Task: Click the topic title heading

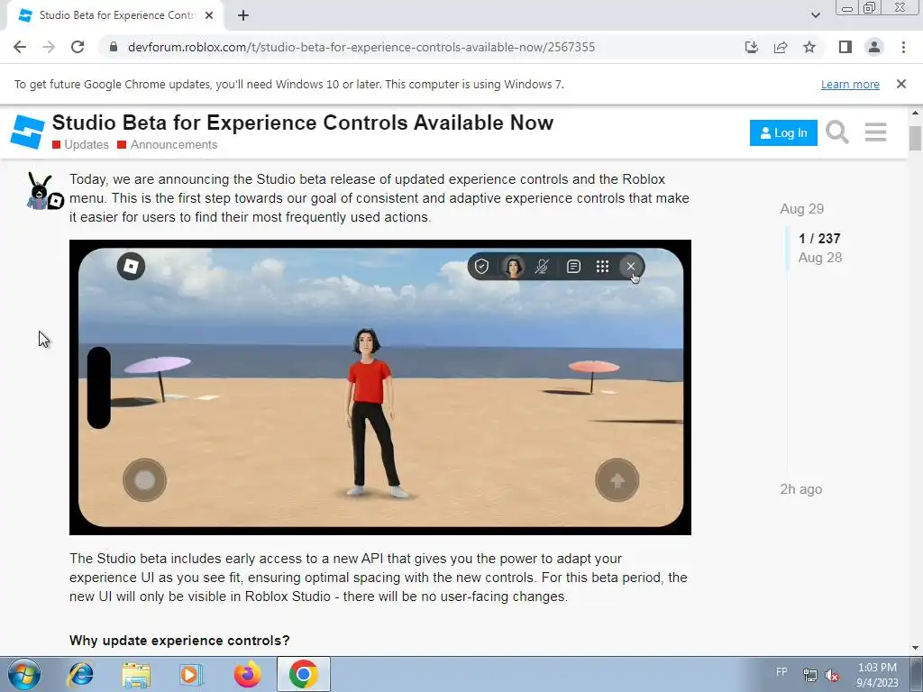Action: pyautogui.click(x=303, y=123)
